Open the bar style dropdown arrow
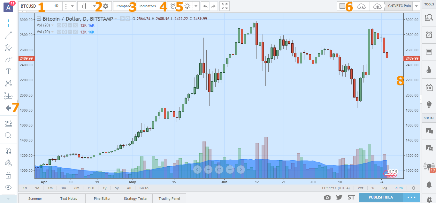Screen dimensions: 436x203 [x=94, y=6]
